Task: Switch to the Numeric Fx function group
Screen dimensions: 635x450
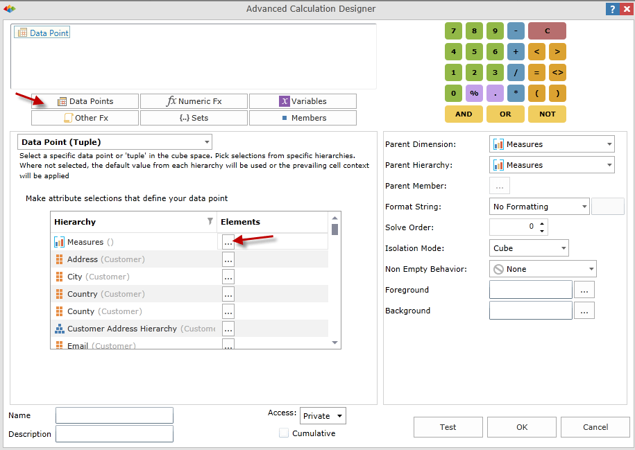Action: pos(194,101)
